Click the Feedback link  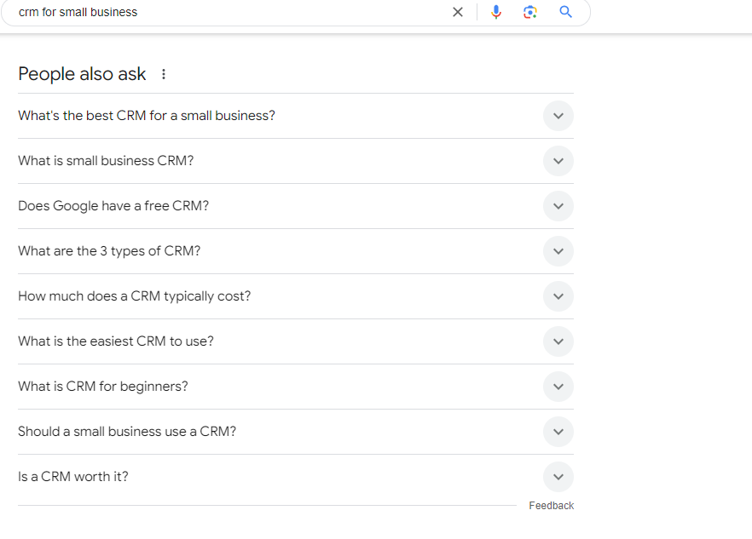point(551,506)
